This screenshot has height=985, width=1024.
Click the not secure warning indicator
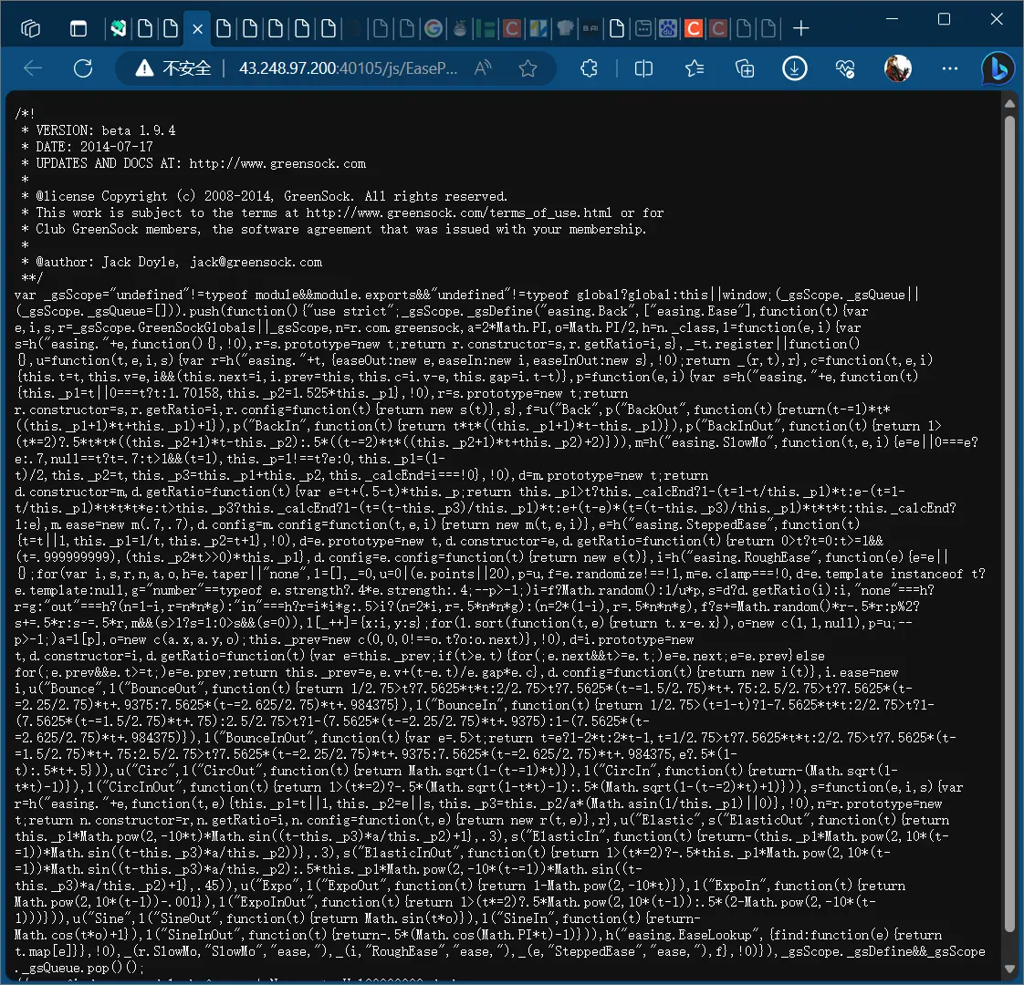[x=172, y=68]
